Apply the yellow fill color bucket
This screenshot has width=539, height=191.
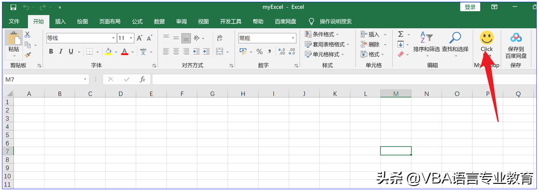108,51
